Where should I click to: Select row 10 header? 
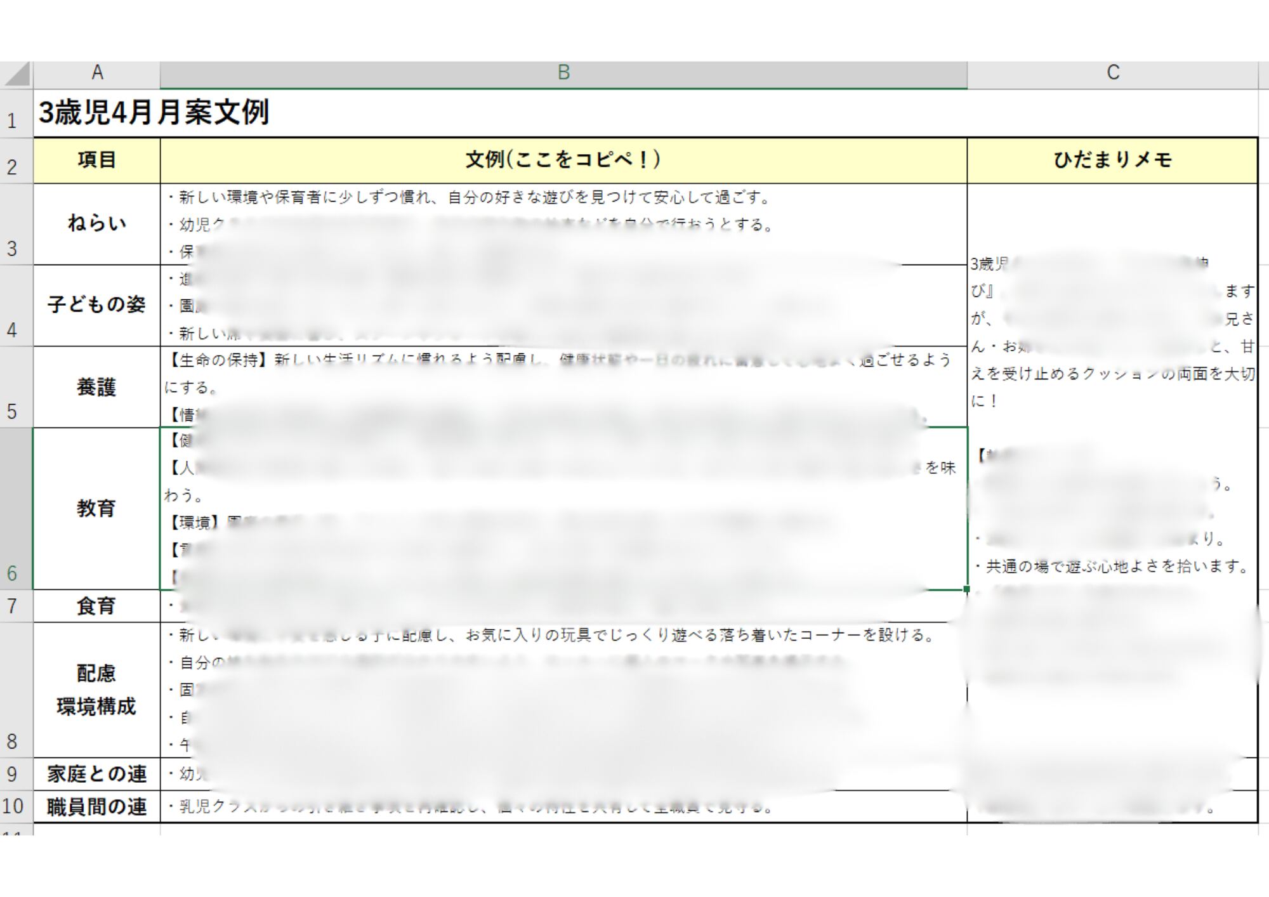click(15, 806)
